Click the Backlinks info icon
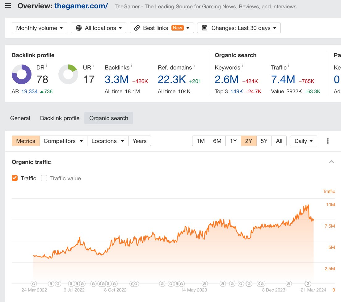 (131, 65)
